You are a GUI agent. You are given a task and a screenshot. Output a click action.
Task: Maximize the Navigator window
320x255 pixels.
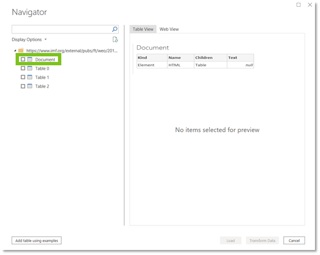tap(298, 4)
